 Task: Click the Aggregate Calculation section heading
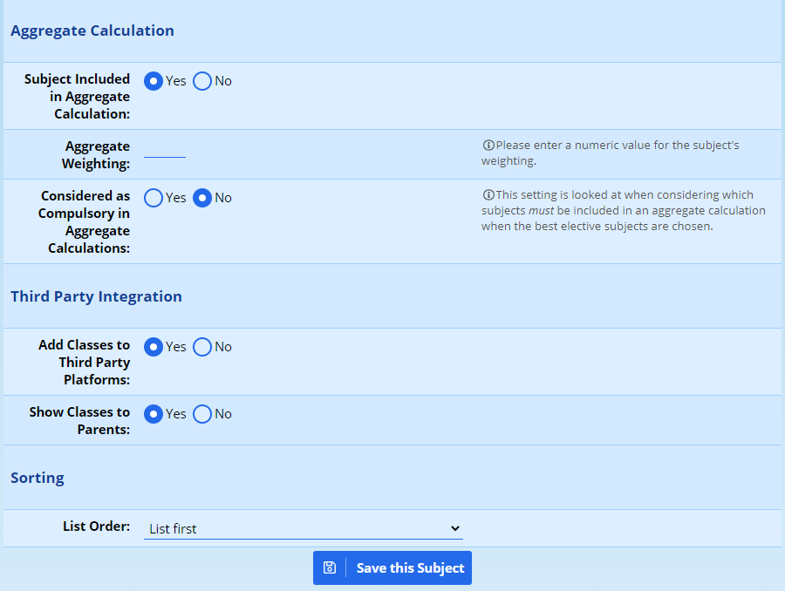click(x=92, y=31)
